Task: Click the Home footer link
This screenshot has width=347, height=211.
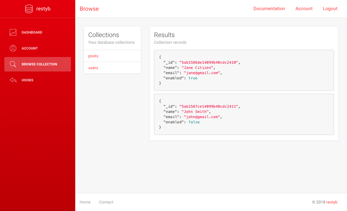Action: click(x=85, y=202)
